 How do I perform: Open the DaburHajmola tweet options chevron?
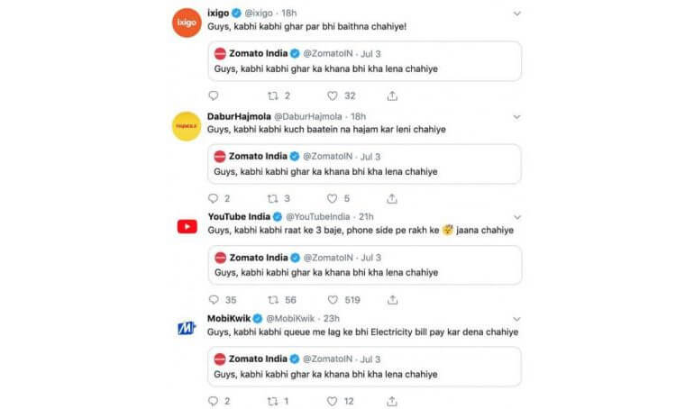[x=516, y=117]
